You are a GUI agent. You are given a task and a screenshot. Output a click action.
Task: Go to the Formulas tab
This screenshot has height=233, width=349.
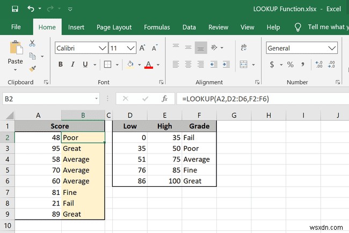[x=157, y=27]
